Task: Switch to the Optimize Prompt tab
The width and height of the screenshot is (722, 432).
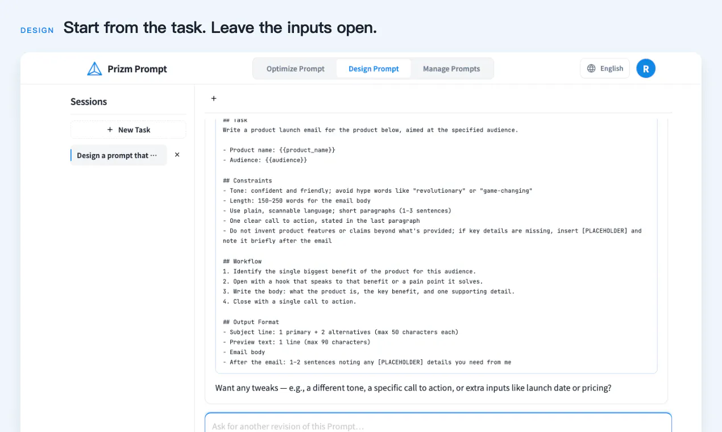Action: coord(296,69)
